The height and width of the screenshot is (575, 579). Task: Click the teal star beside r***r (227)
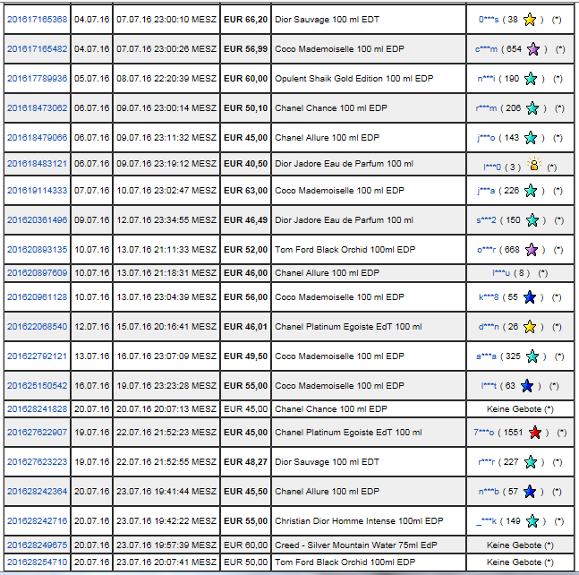click(x=531, y=461)
